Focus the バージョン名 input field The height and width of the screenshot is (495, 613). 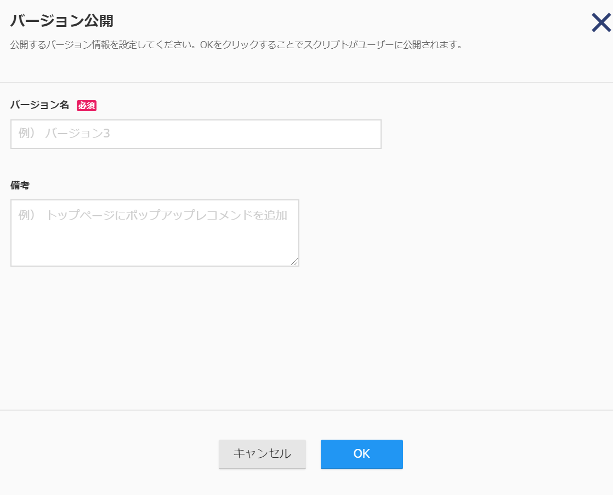coord(196,134)
